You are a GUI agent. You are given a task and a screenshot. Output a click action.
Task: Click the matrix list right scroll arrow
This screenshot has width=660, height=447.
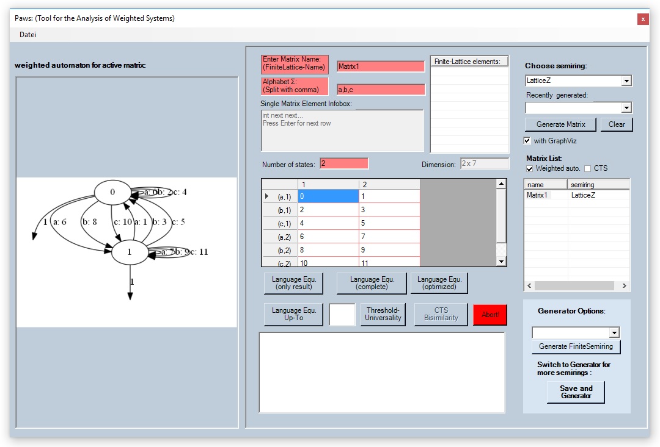[x=624, y=285]
